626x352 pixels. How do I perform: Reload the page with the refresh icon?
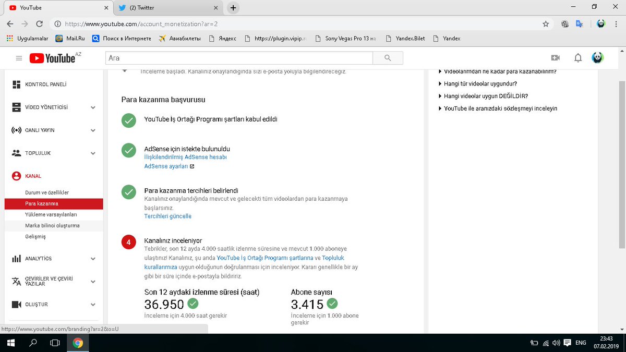tap(39, 24)
